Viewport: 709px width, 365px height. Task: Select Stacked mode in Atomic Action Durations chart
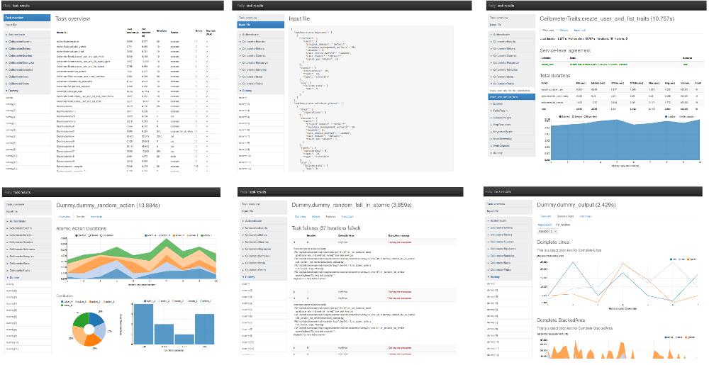click(77, 234)
